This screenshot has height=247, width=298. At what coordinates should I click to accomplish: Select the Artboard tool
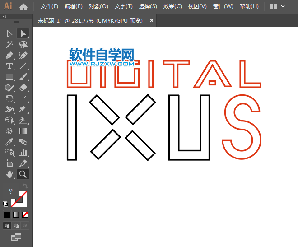click(x=9, y=163)
